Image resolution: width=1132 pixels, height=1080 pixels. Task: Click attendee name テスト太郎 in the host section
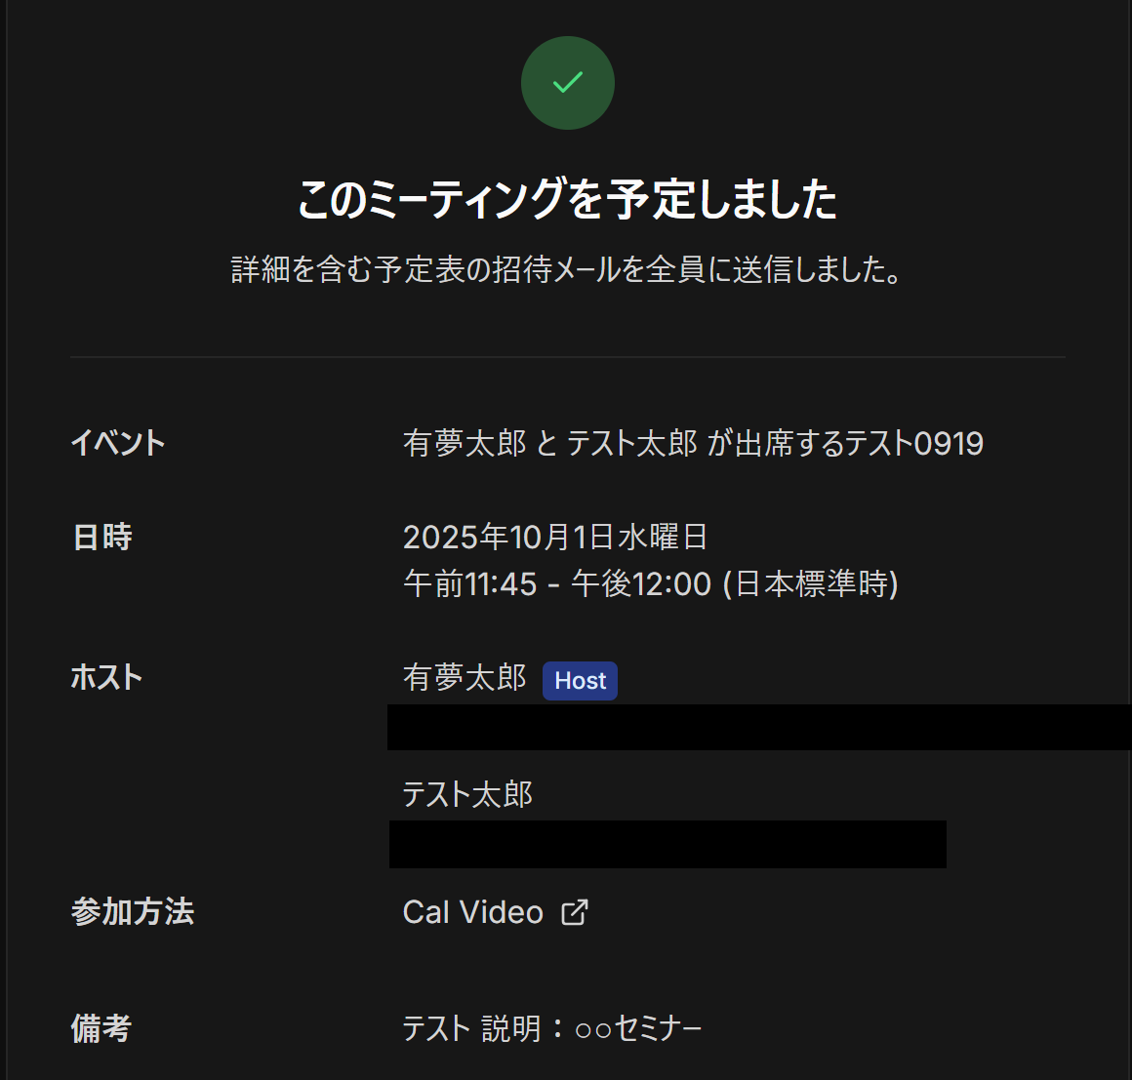click(467, 794)
